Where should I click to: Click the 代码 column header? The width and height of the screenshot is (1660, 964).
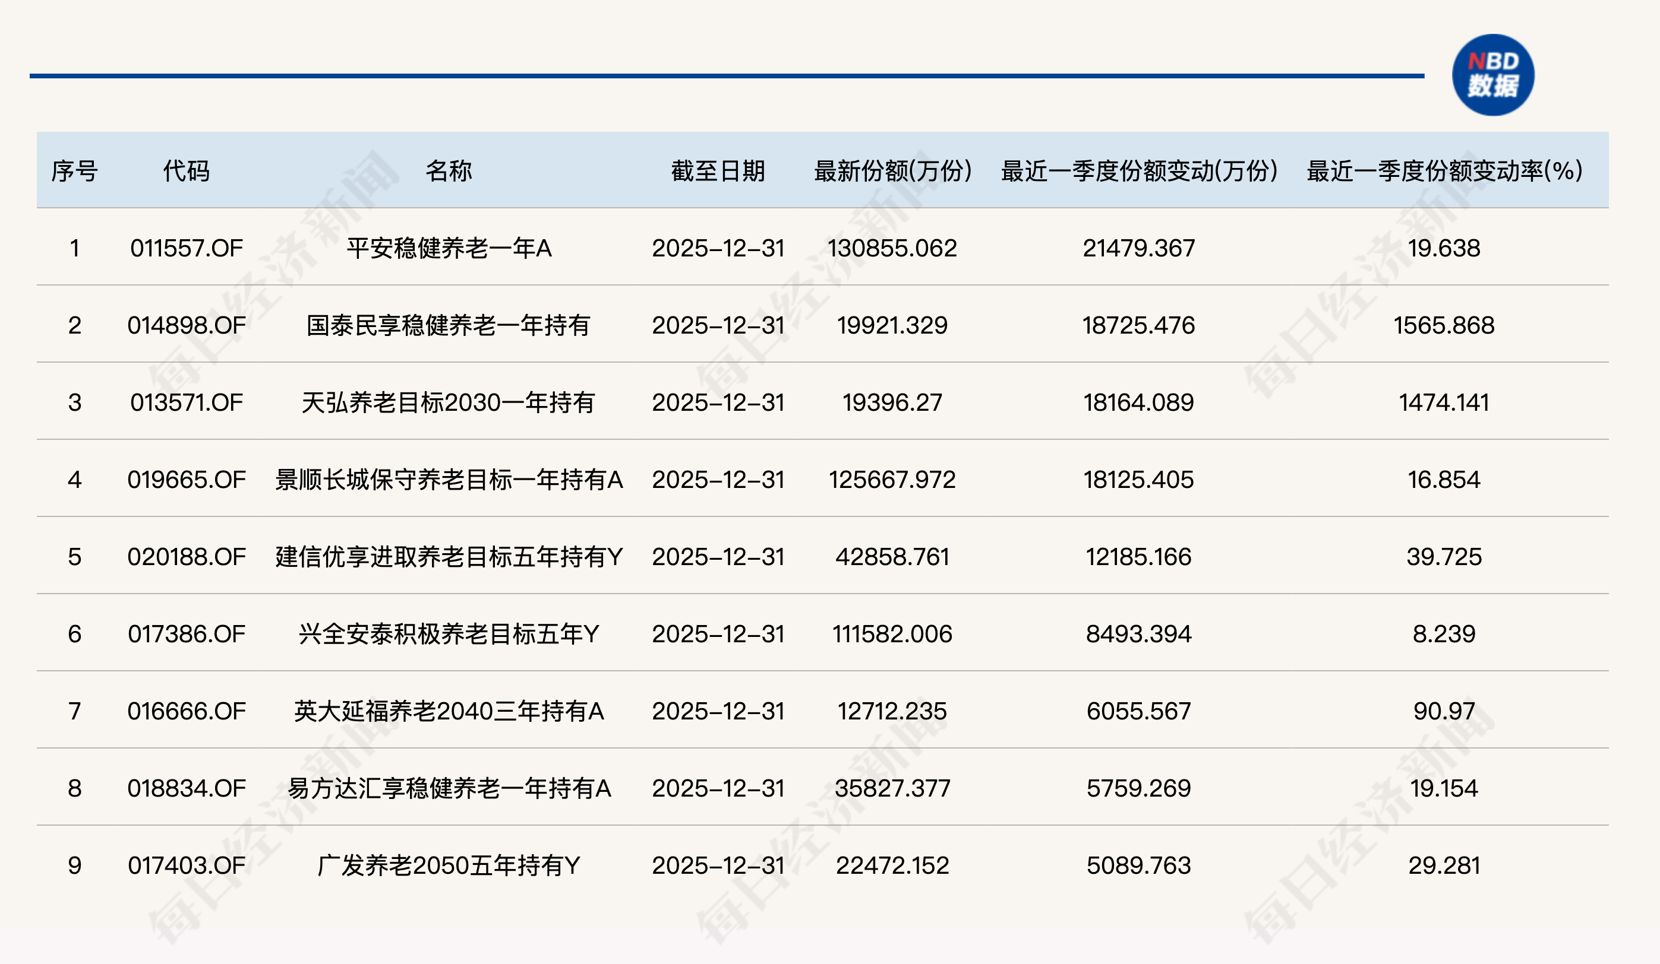187,171
